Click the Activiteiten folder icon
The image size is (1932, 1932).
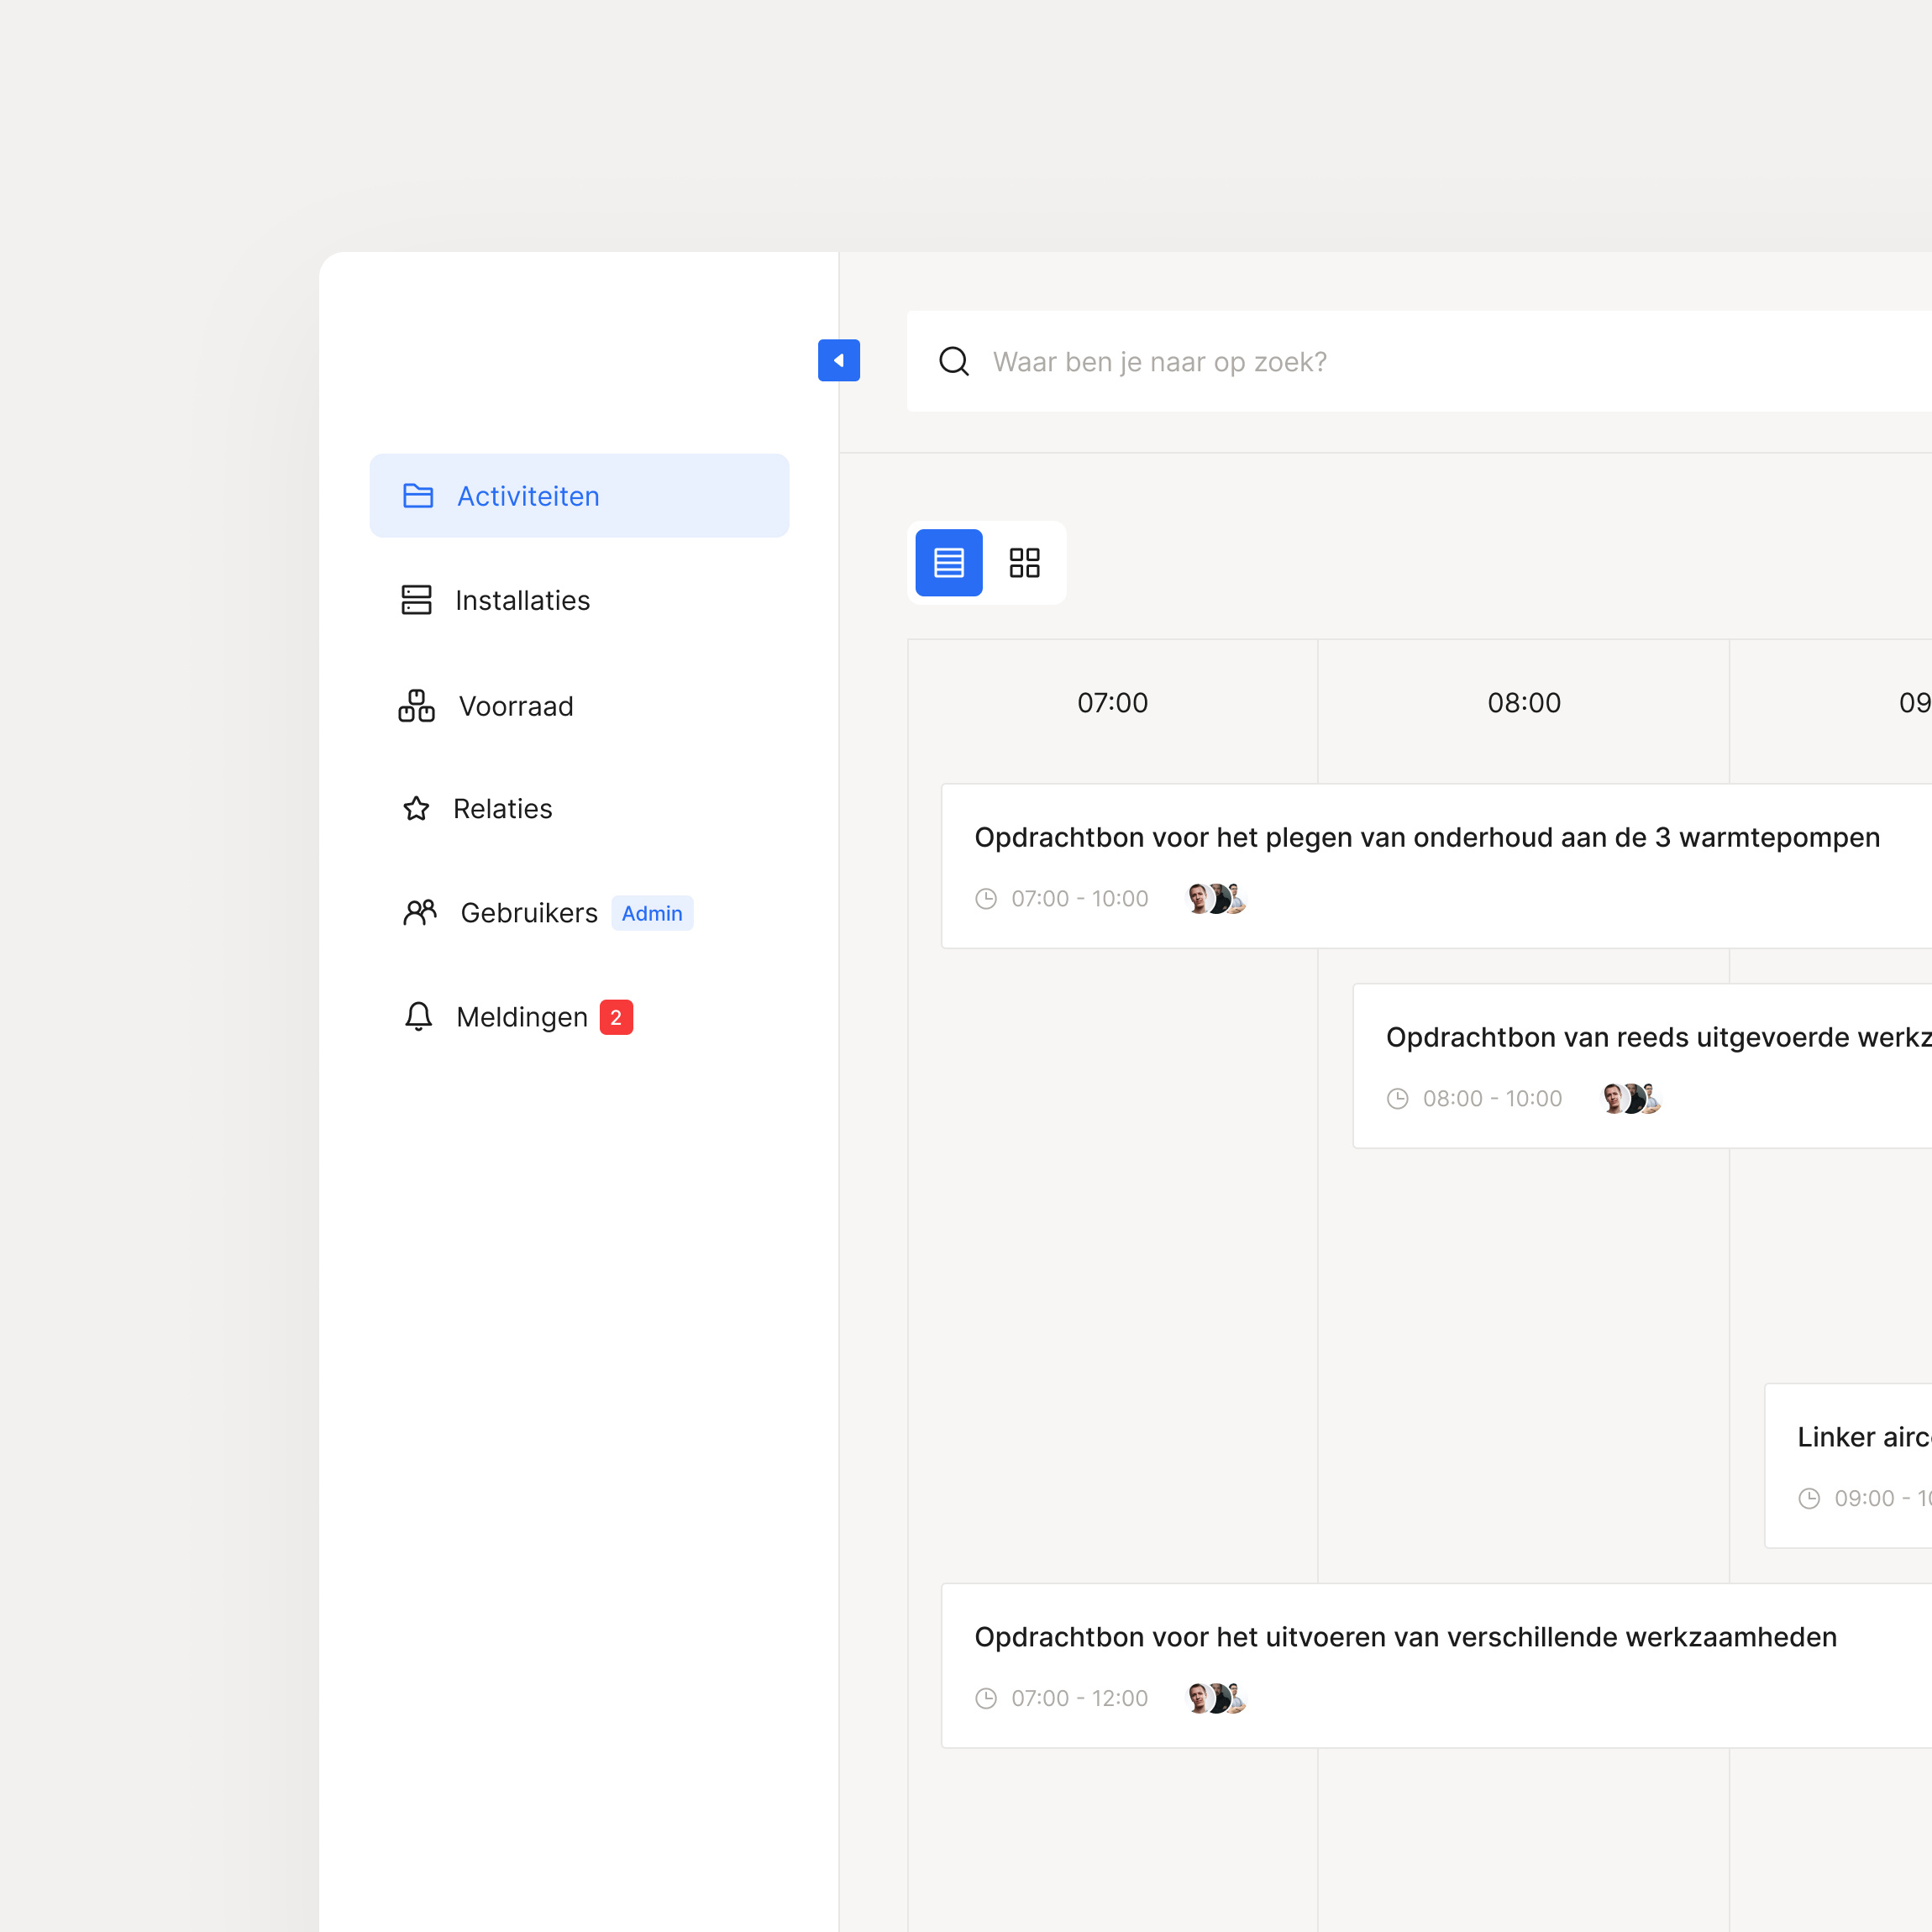pyautogui.click(x=418, y=495)
